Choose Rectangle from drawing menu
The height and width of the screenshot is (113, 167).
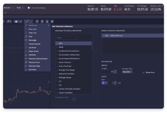pos(37,40)
